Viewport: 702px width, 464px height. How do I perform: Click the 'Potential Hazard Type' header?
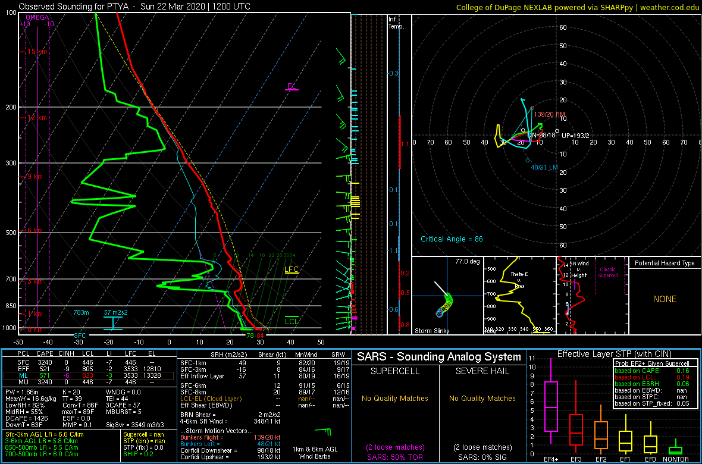click(665, 263)
